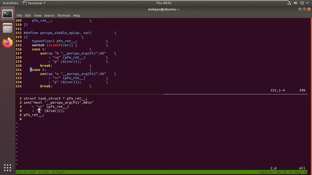Click 'typeof(var) pfo_ret__;' on line 214
This screenshot has height=175, width=312.
point(54,41)
